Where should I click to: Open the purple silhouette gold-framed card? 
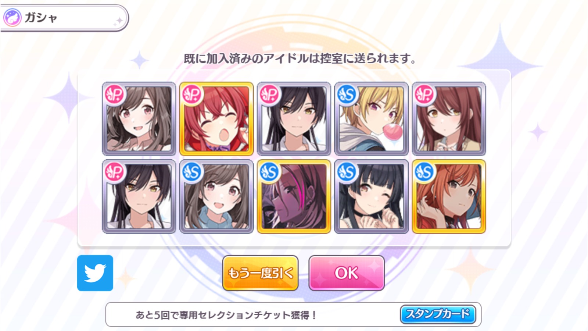[294, 196]
